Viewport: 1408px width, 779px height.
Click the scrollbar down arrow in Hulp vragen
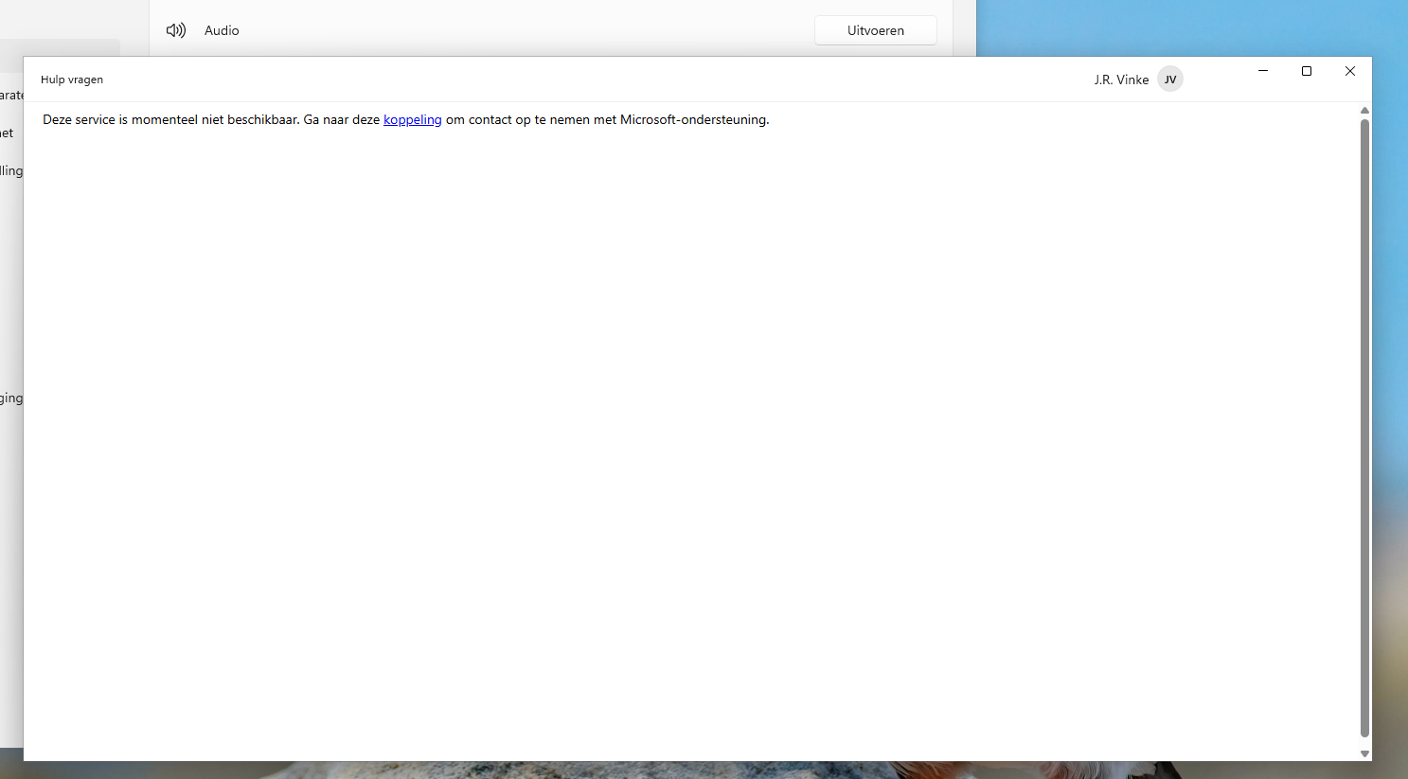click(x=1364, y=753)
